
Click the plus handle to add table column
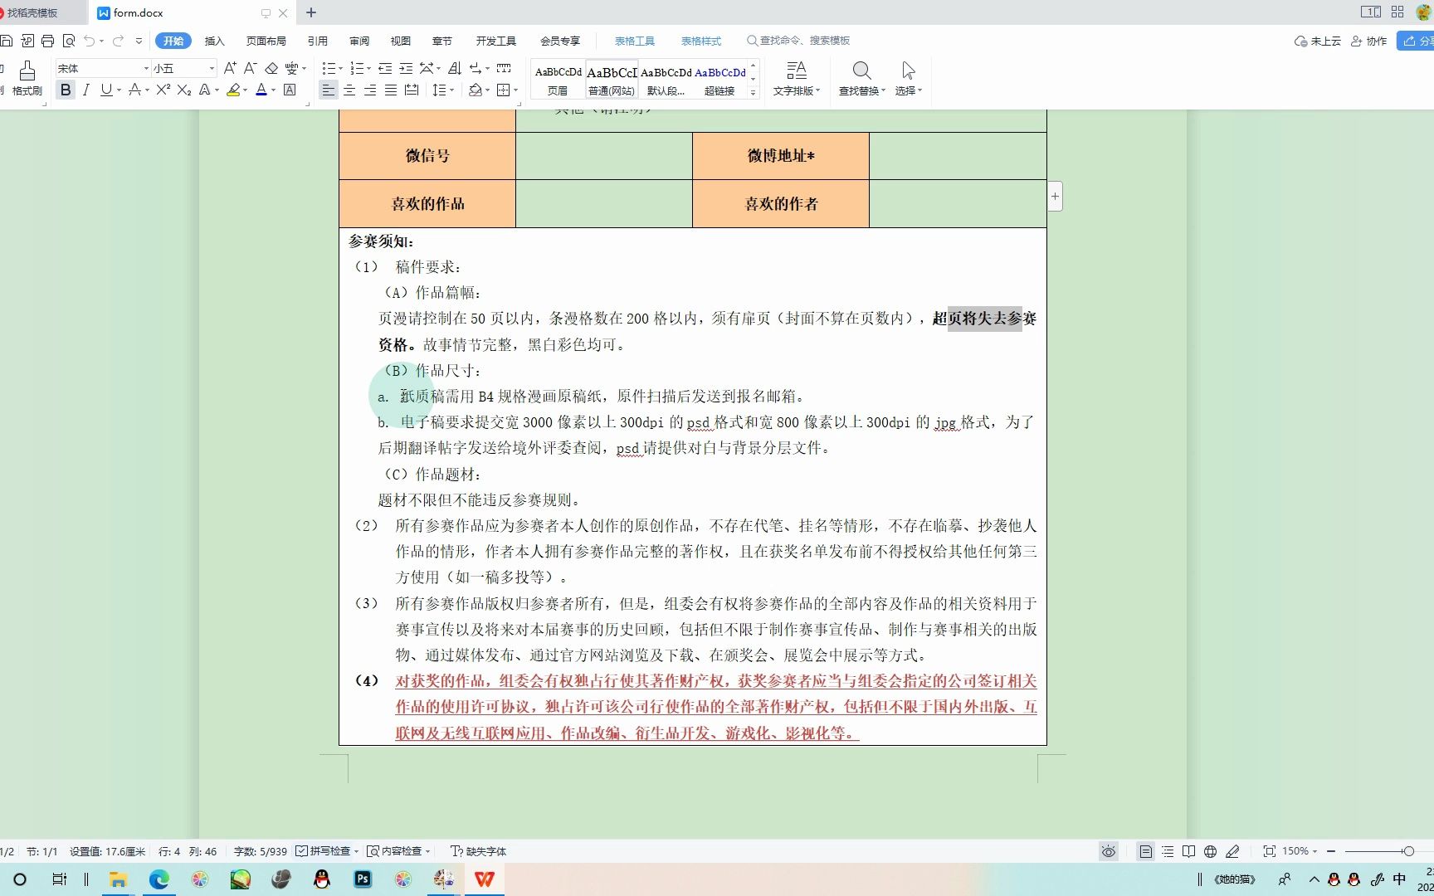(x=1055, y=197)
